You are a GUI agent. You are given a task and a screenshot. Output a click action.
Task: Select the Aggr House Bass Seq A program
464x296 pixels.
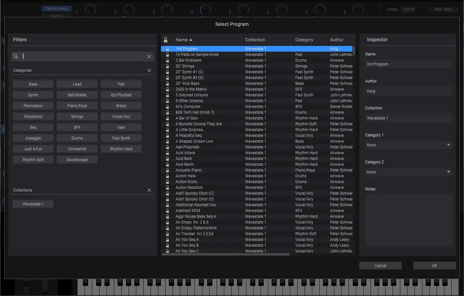[257, 217]
